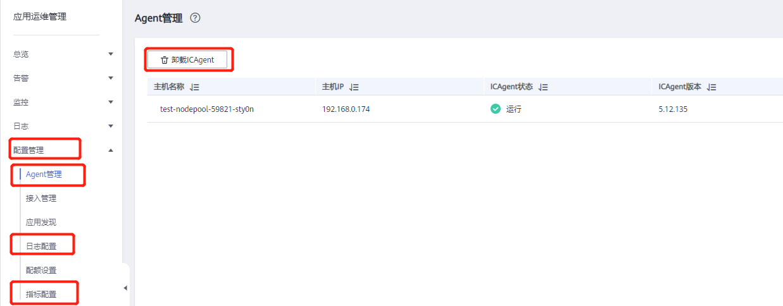Sort by 主机IP column sort icon
Viewport: 783px width, 306px height.
354,87
